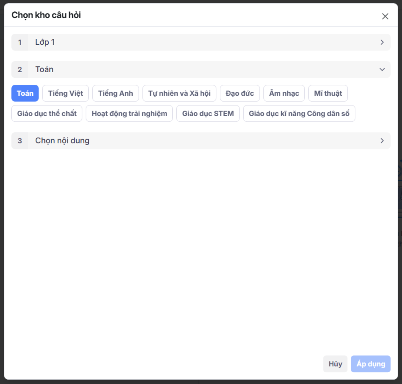Choose Giáo dục kĩ năng Công dân số
The image size is (402, 384).
[x=299, y=114]
